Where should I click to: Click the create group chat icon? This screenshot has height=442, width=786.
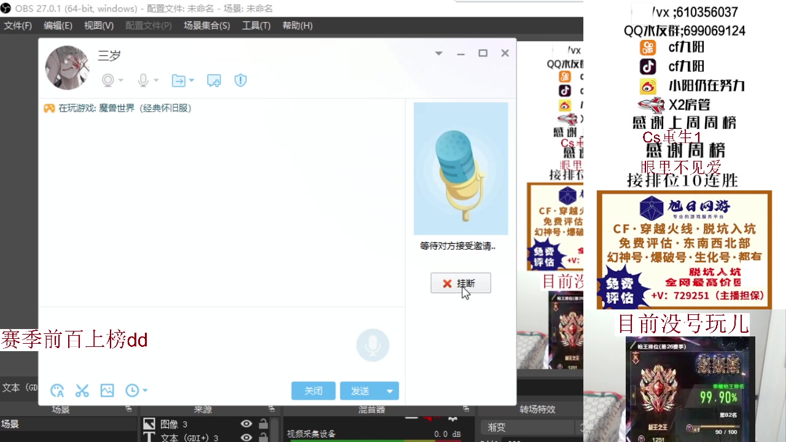[214, 80]
